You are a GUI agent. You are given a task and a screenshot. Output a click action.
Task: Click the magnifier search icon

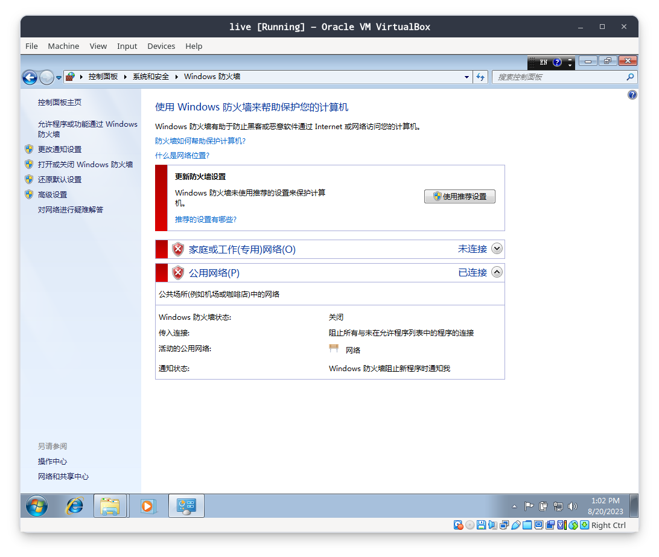[x=630, y=77]
